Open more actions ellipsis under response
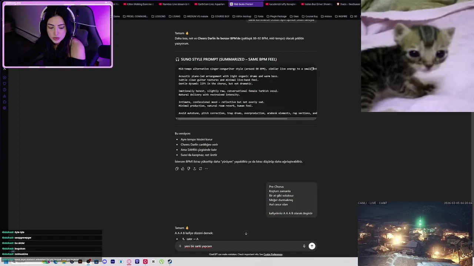Image resolution: width=474 pixels, height=266 pixels. pos(206,169)
